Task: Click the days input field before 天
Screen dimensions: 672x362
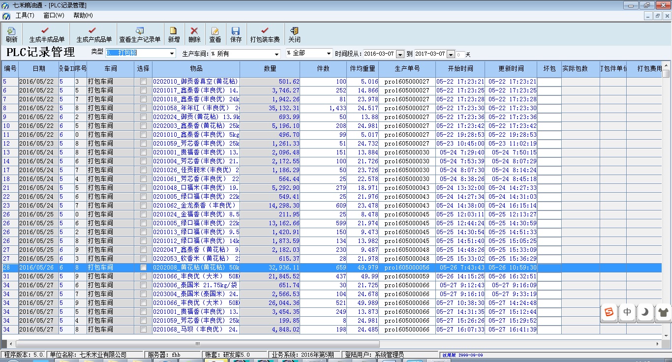Action: click(460, 55)
